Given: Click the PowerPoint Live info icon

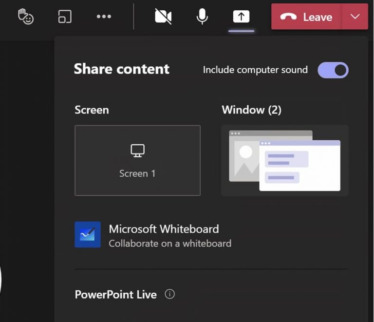Looking at the screenshot, I should (x=169, y=294).
